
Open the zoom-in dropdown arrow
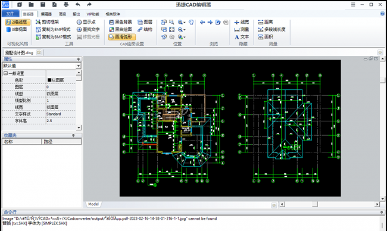coord(185,23)
